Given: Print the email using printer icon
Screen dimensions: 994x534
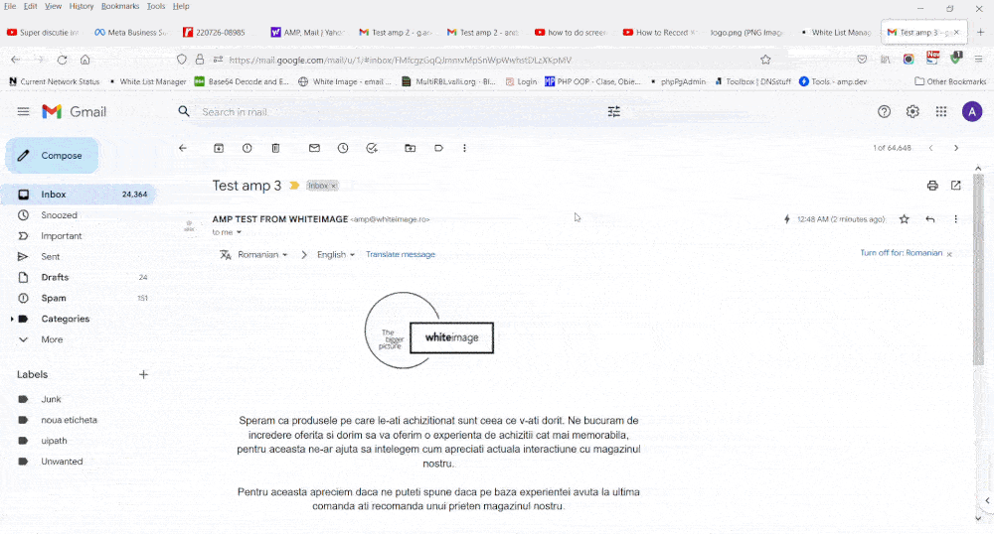Looking at the screenshot, I should [932, 186].
